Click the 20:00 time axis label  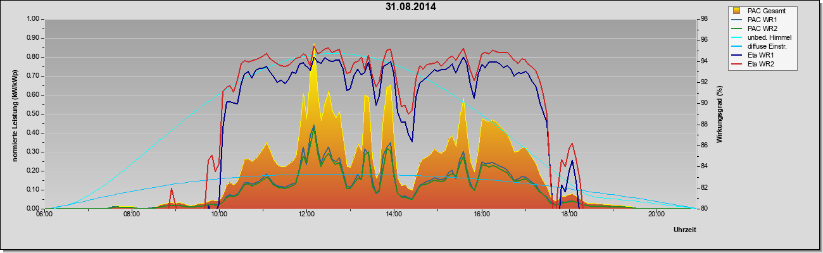(657, 214)
